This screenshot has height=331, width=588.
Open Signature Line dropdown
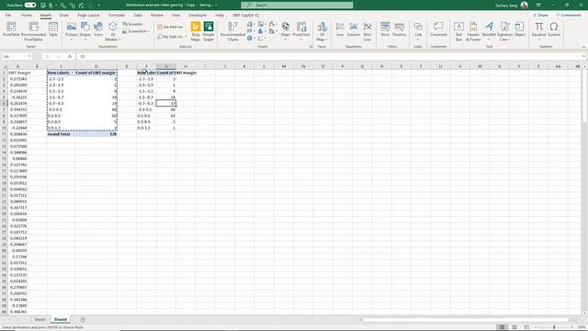tap(504, 31)
